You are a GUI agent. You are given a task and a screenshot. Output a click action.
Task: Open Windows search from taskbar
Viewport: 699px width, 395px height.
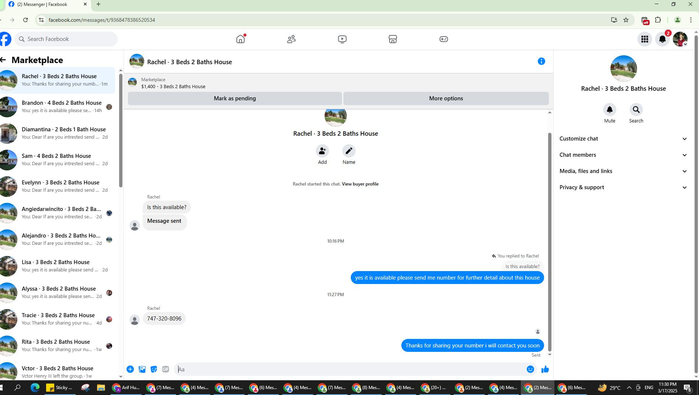[x=17, y=388]
